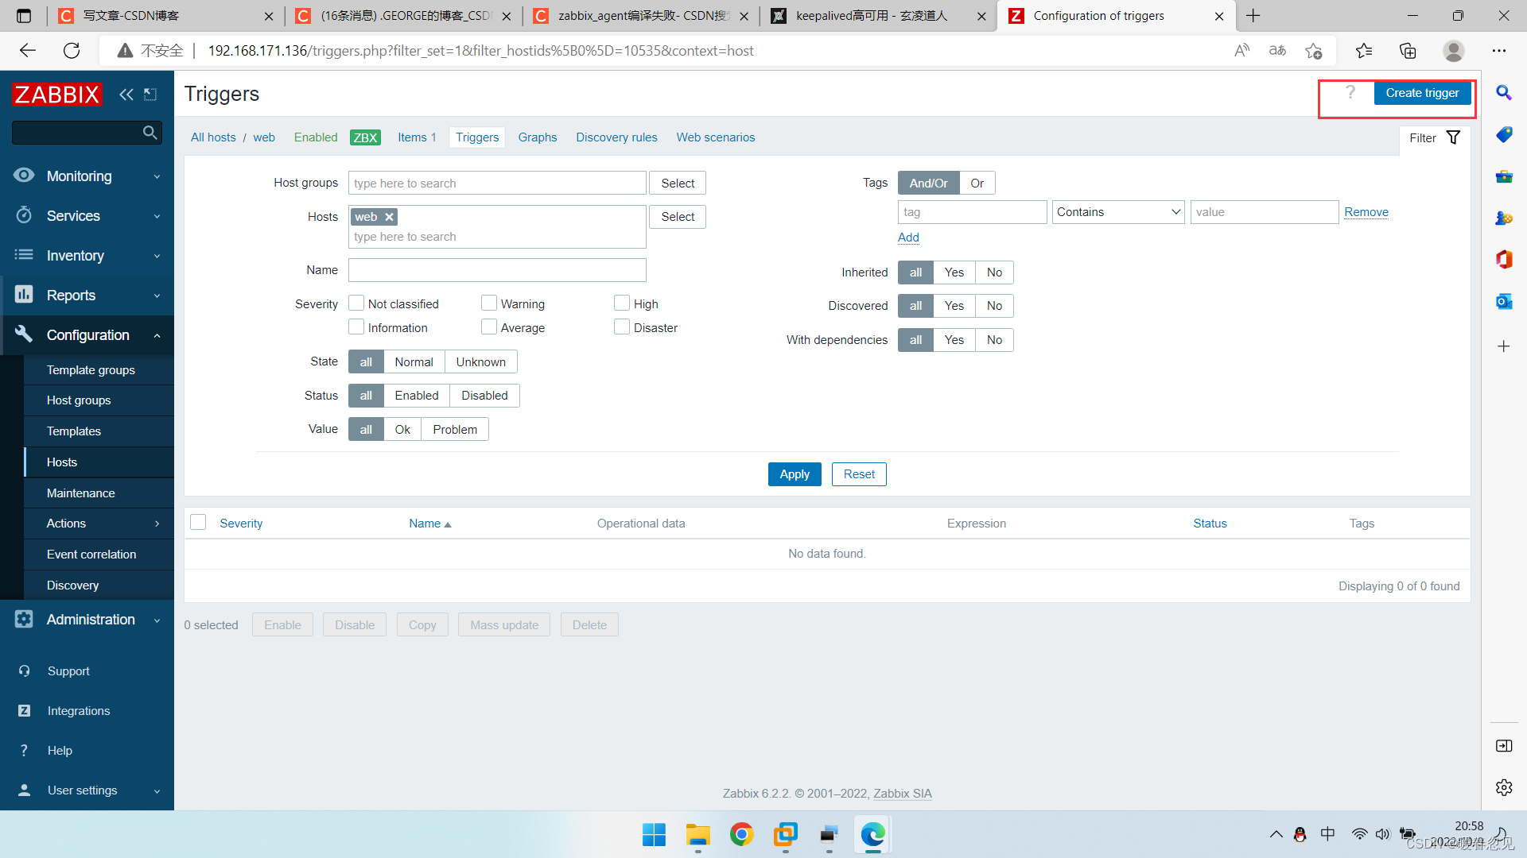Switch to the Discovery rules tab
This screenshot has height=858, width=1527.
coord(616,137)
